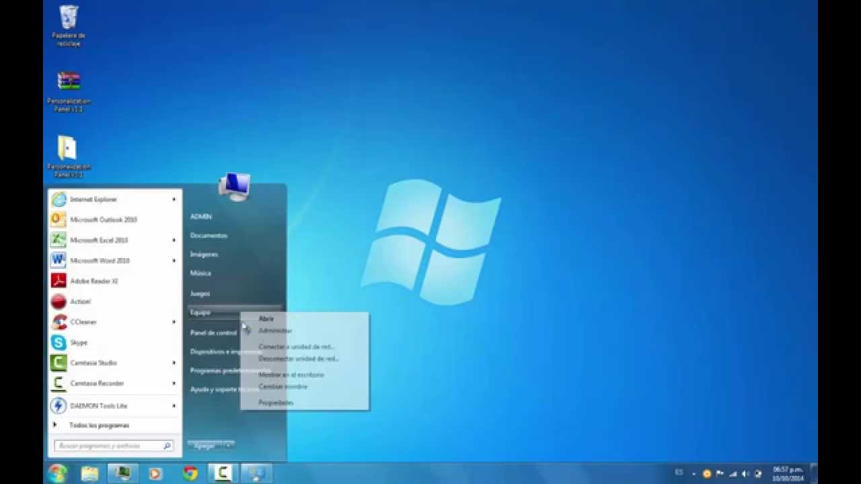Screen dimensions: 861x484
Task: Open Ayuda y soporte técnico
Action: pyautogui.click(x=224, y=389)
